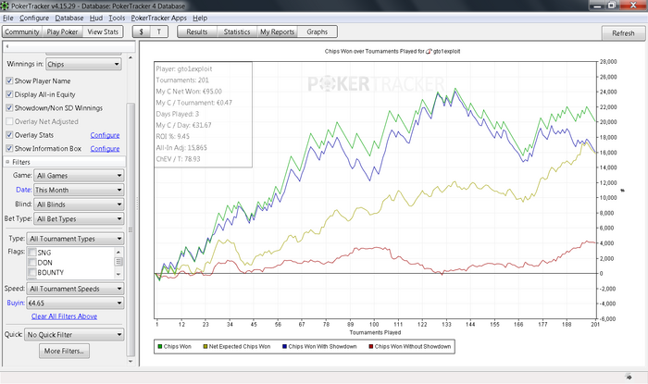Image resolution: width=648 pixels, height=384 pixels.
Task: Open the PokerTracker Apps menu
Action: (x=158, y=18)
